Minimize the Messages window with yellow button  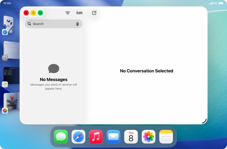(x=33, y=13)
